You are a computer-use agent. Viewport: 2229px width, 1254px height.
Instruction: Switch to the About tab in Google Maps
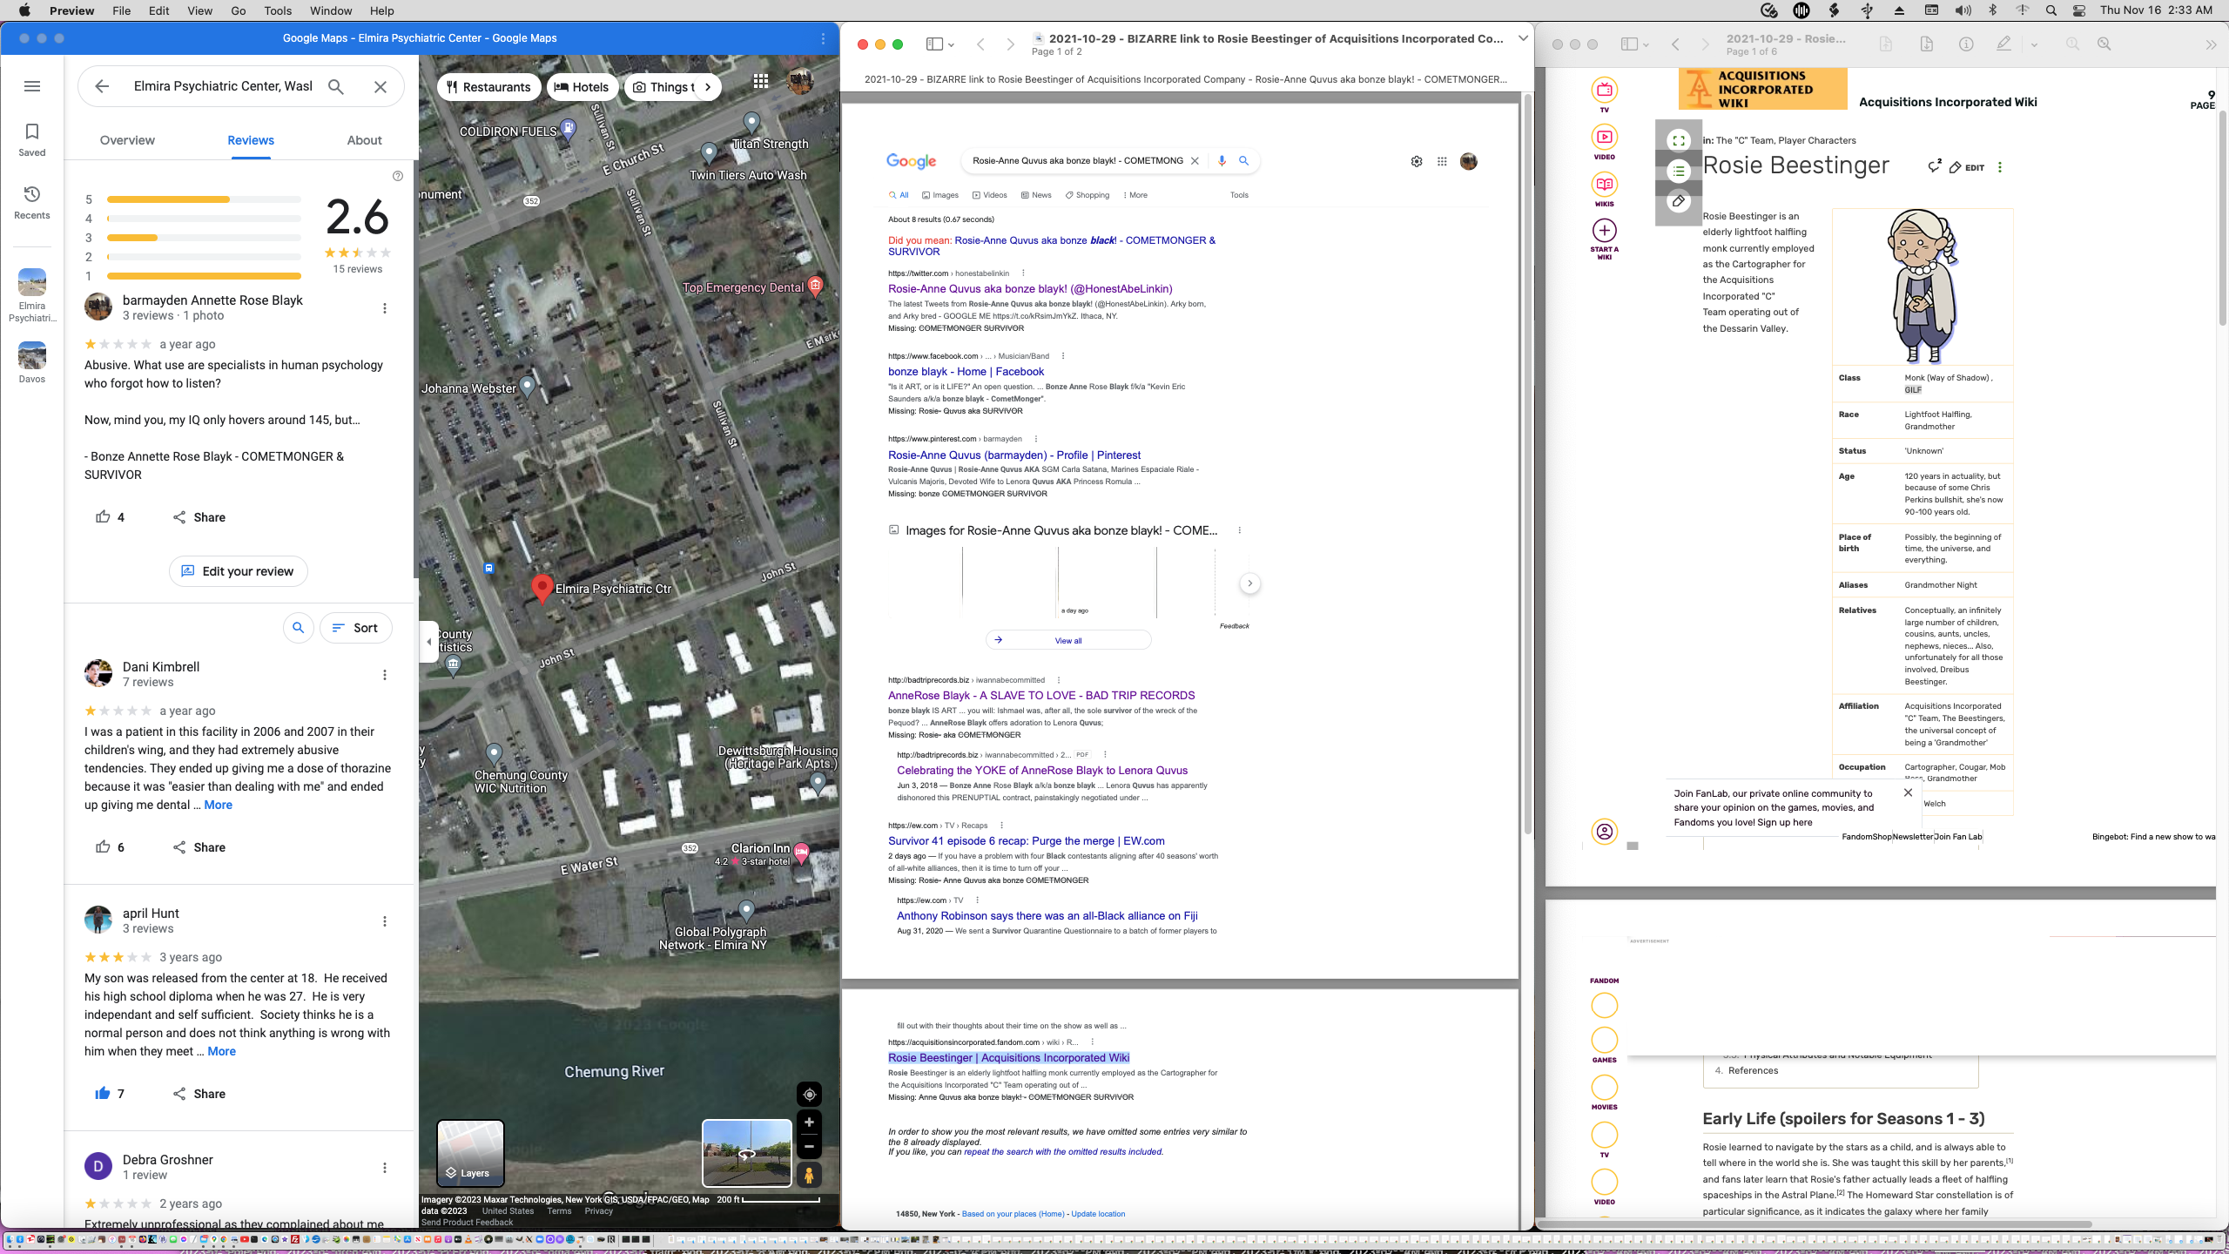click(364, 140)
